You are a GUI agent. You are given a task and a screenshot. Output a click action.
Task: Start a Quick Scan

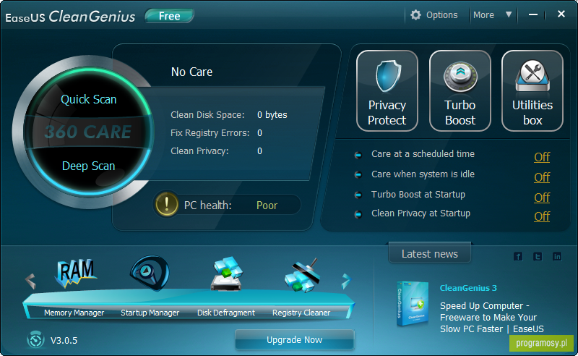[x=88, y=99]
